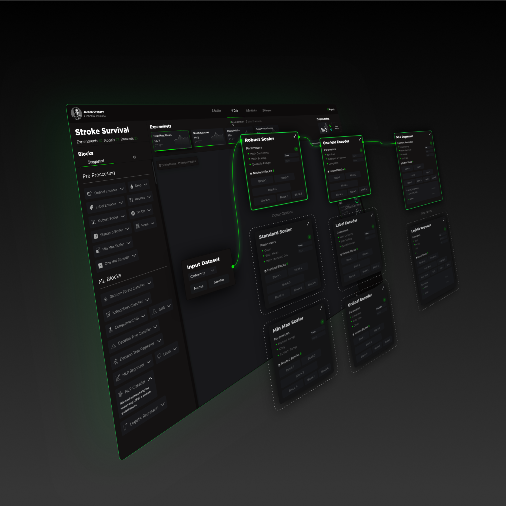Open the Data tab
Image resolution: width=506 pixels, height=506 pixels.
point(235,110)
